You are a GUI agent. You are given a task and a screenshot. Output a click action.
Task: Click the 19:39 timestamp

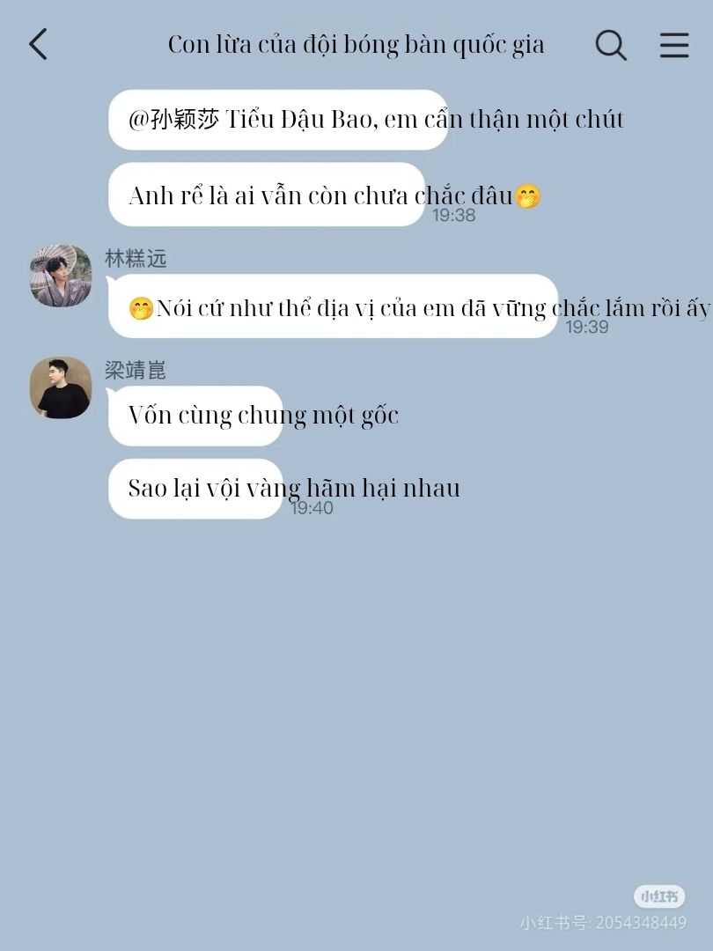(x=587, y=327)
